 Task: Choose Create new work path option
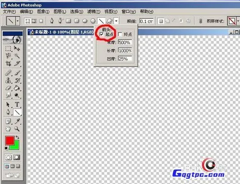(34, 21)
